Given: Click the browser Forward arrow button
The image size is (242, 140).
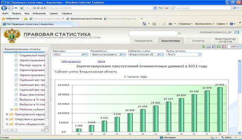Looking at the screenshot, I should point(10,8).
